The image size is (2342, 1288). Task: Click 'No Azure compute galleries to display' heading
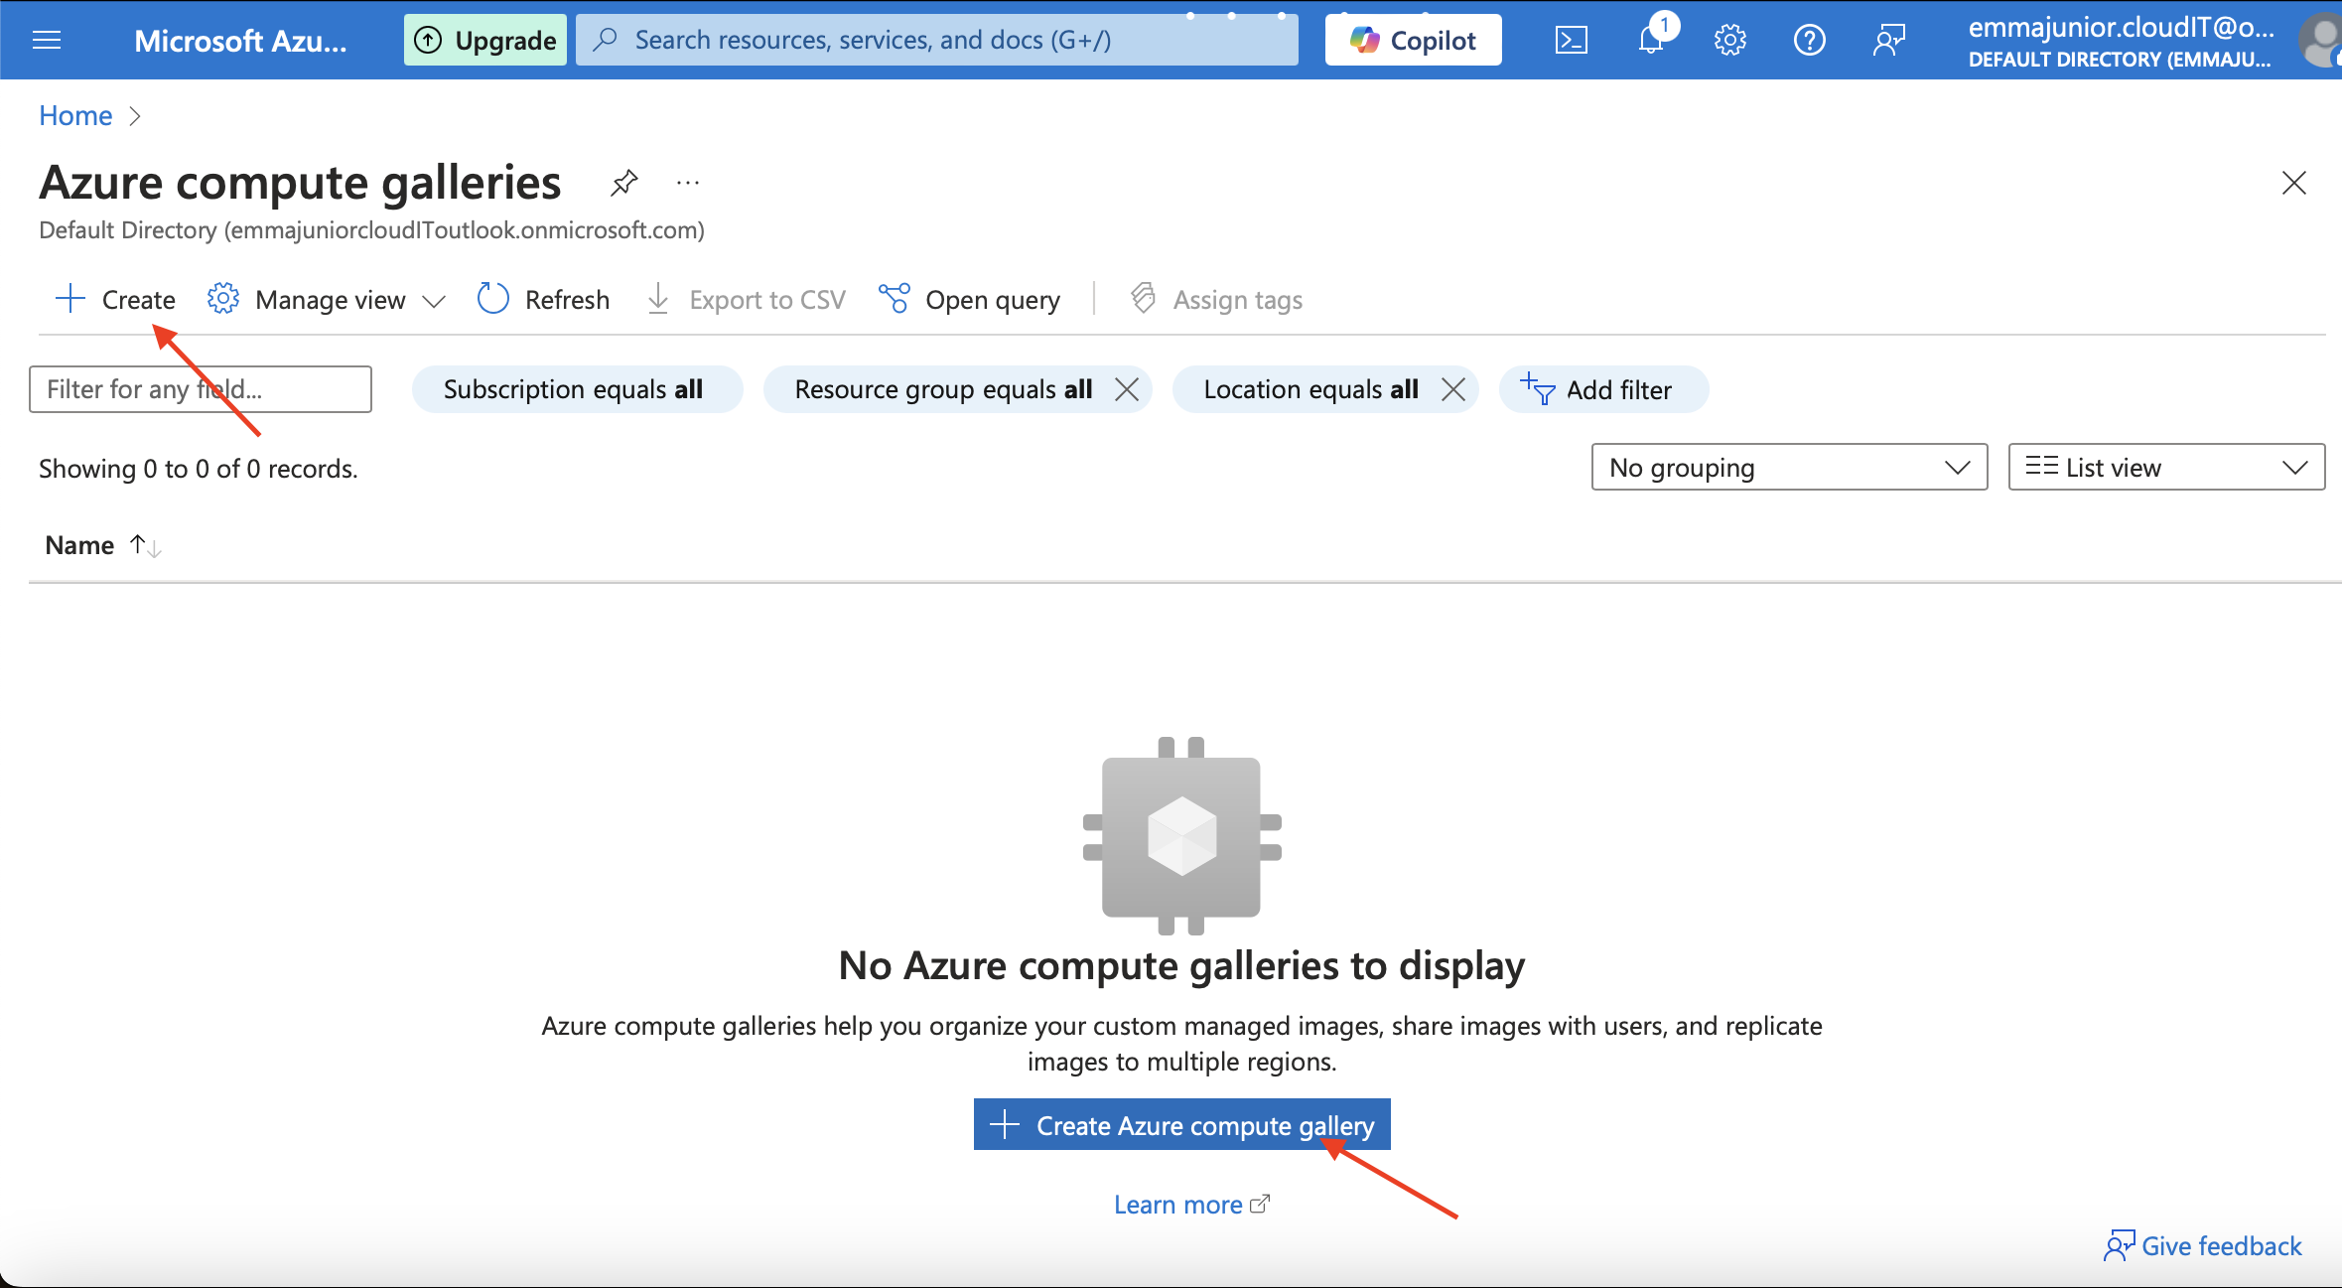(1181, 965)
